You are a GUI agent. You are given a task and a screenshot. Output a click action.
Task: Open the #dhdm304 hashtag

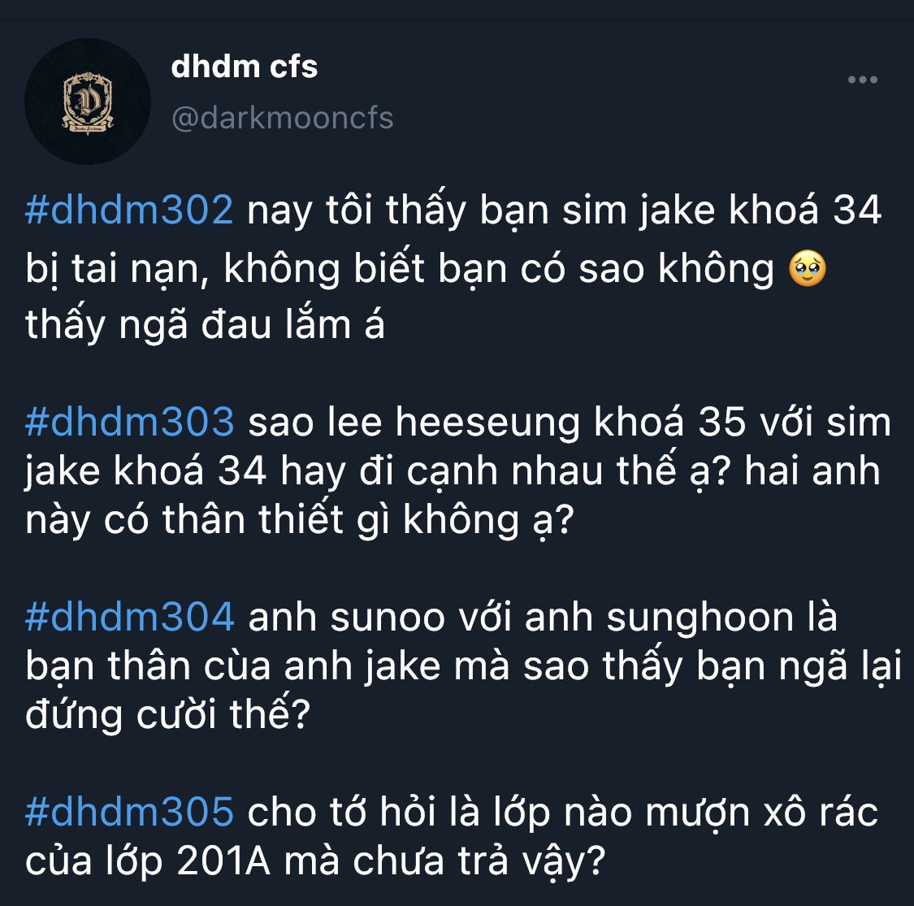coord(129,617)
